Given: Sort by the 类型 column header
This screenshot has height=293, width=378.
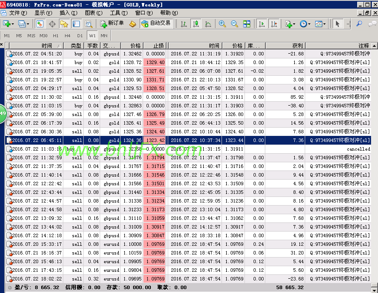Looking at the screenshot, I should pos(74,46).
